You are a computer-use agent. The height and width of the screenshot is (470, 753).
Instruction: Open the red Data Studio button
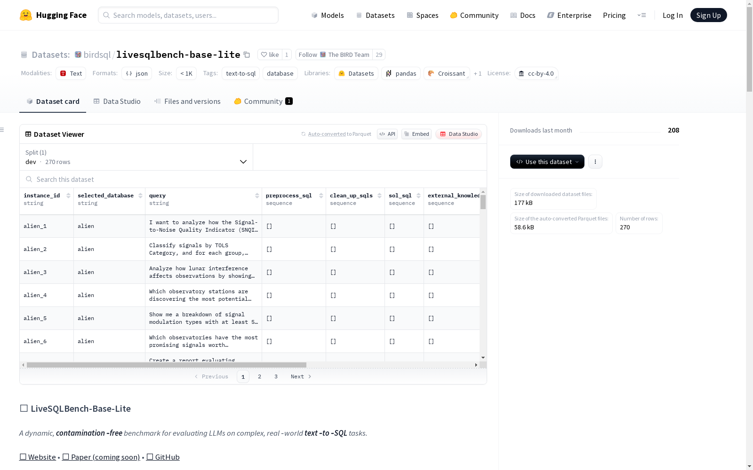point(459,134)
